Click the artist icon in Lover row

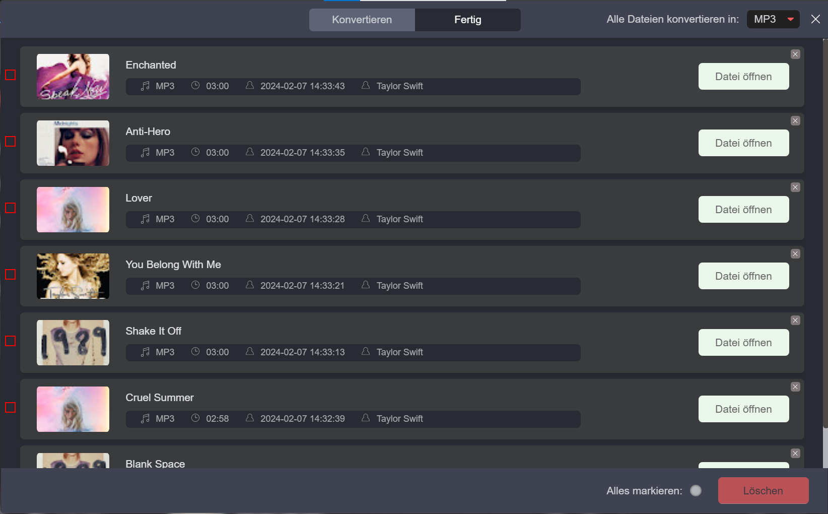(x=366, y=218)
